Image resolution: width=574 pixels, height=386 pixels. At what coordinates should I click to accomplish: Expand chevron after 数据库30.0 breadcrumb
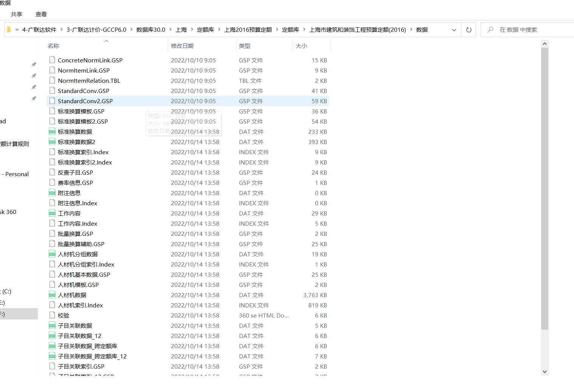[x=171, y=29]
